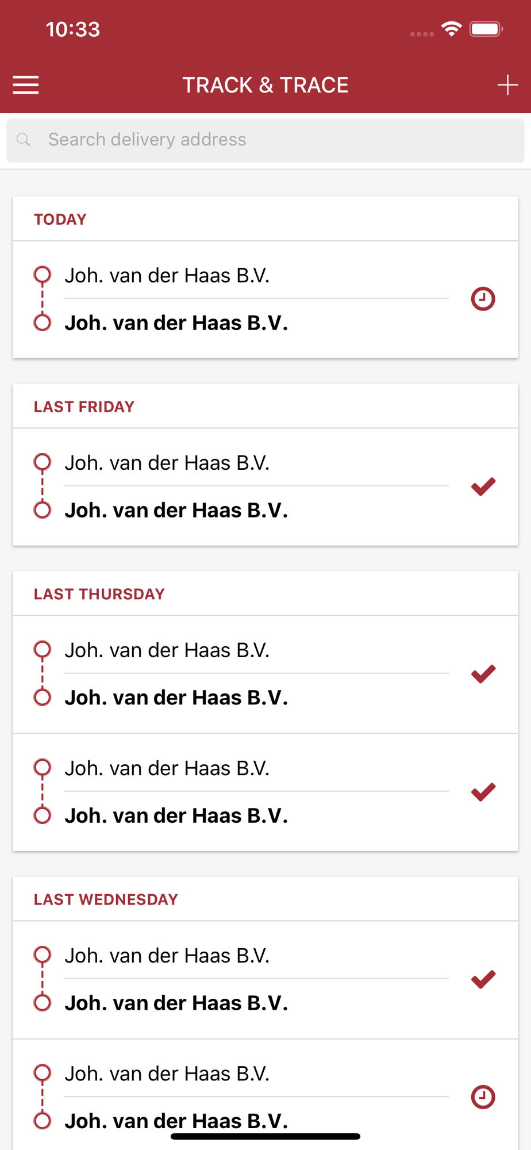The height and width of the screenshot is (1150, 531).
Task: Open Last Friday's shipment entry
Action: coord(265,487)
